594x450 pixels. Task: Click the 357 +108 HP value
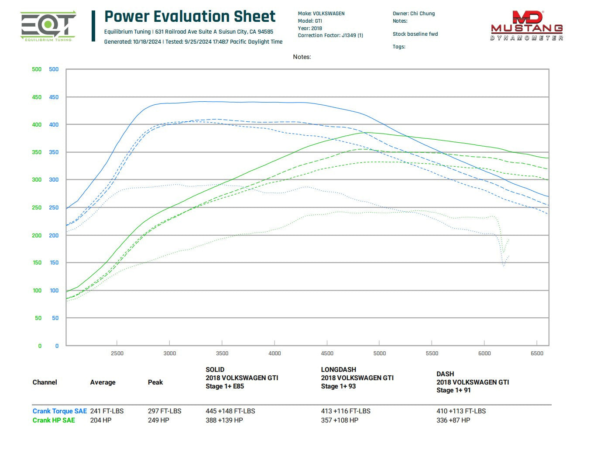pyautogui.click(x=340, y=420)
